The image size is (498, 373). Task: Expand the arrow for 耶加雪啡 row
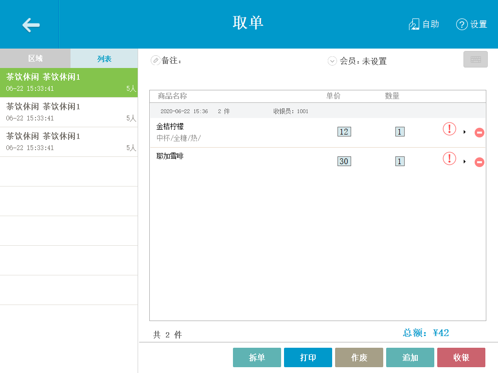tap(464, 161)
